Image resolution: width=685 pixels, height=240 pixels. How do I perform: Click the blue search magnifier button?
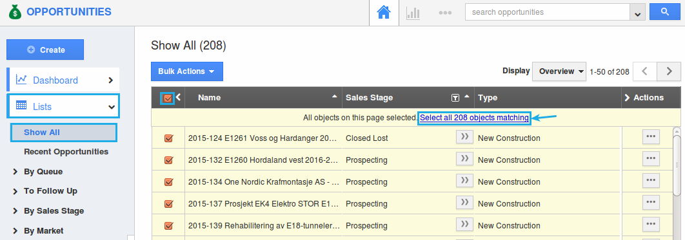(x=665, y=12)
